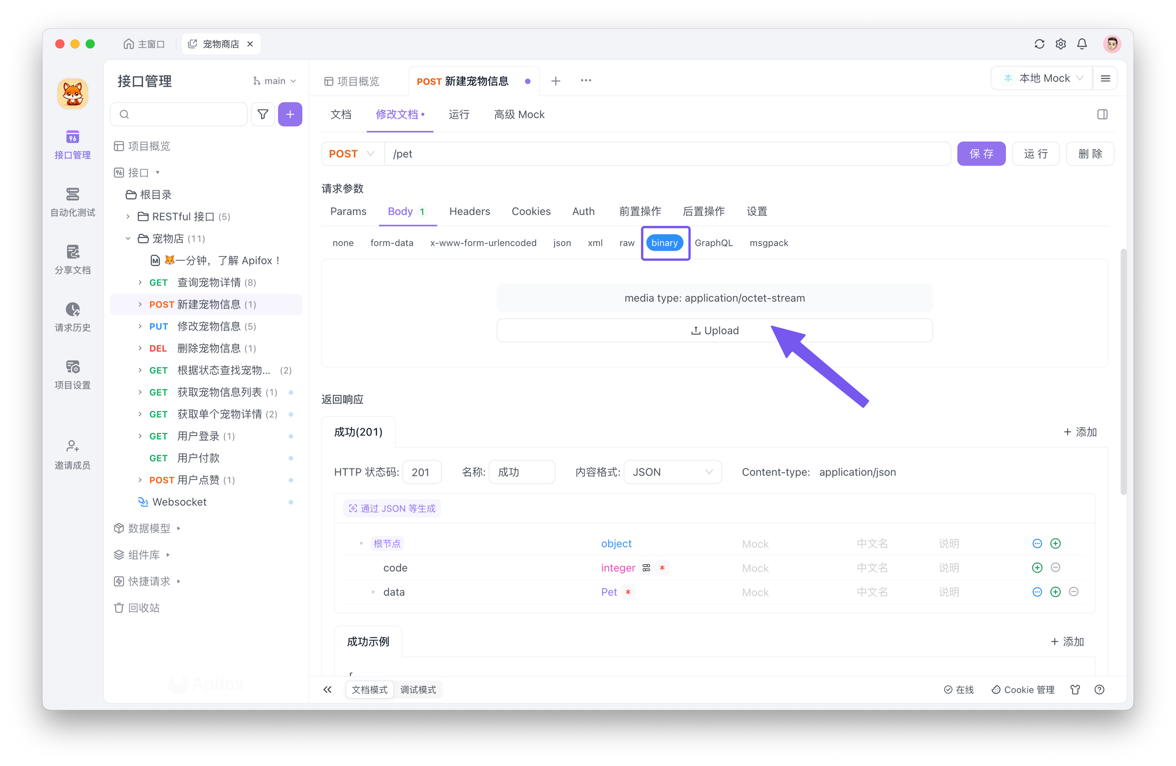Switch to the 运行 tab
1176x766 pixels.
pos(459,115)
